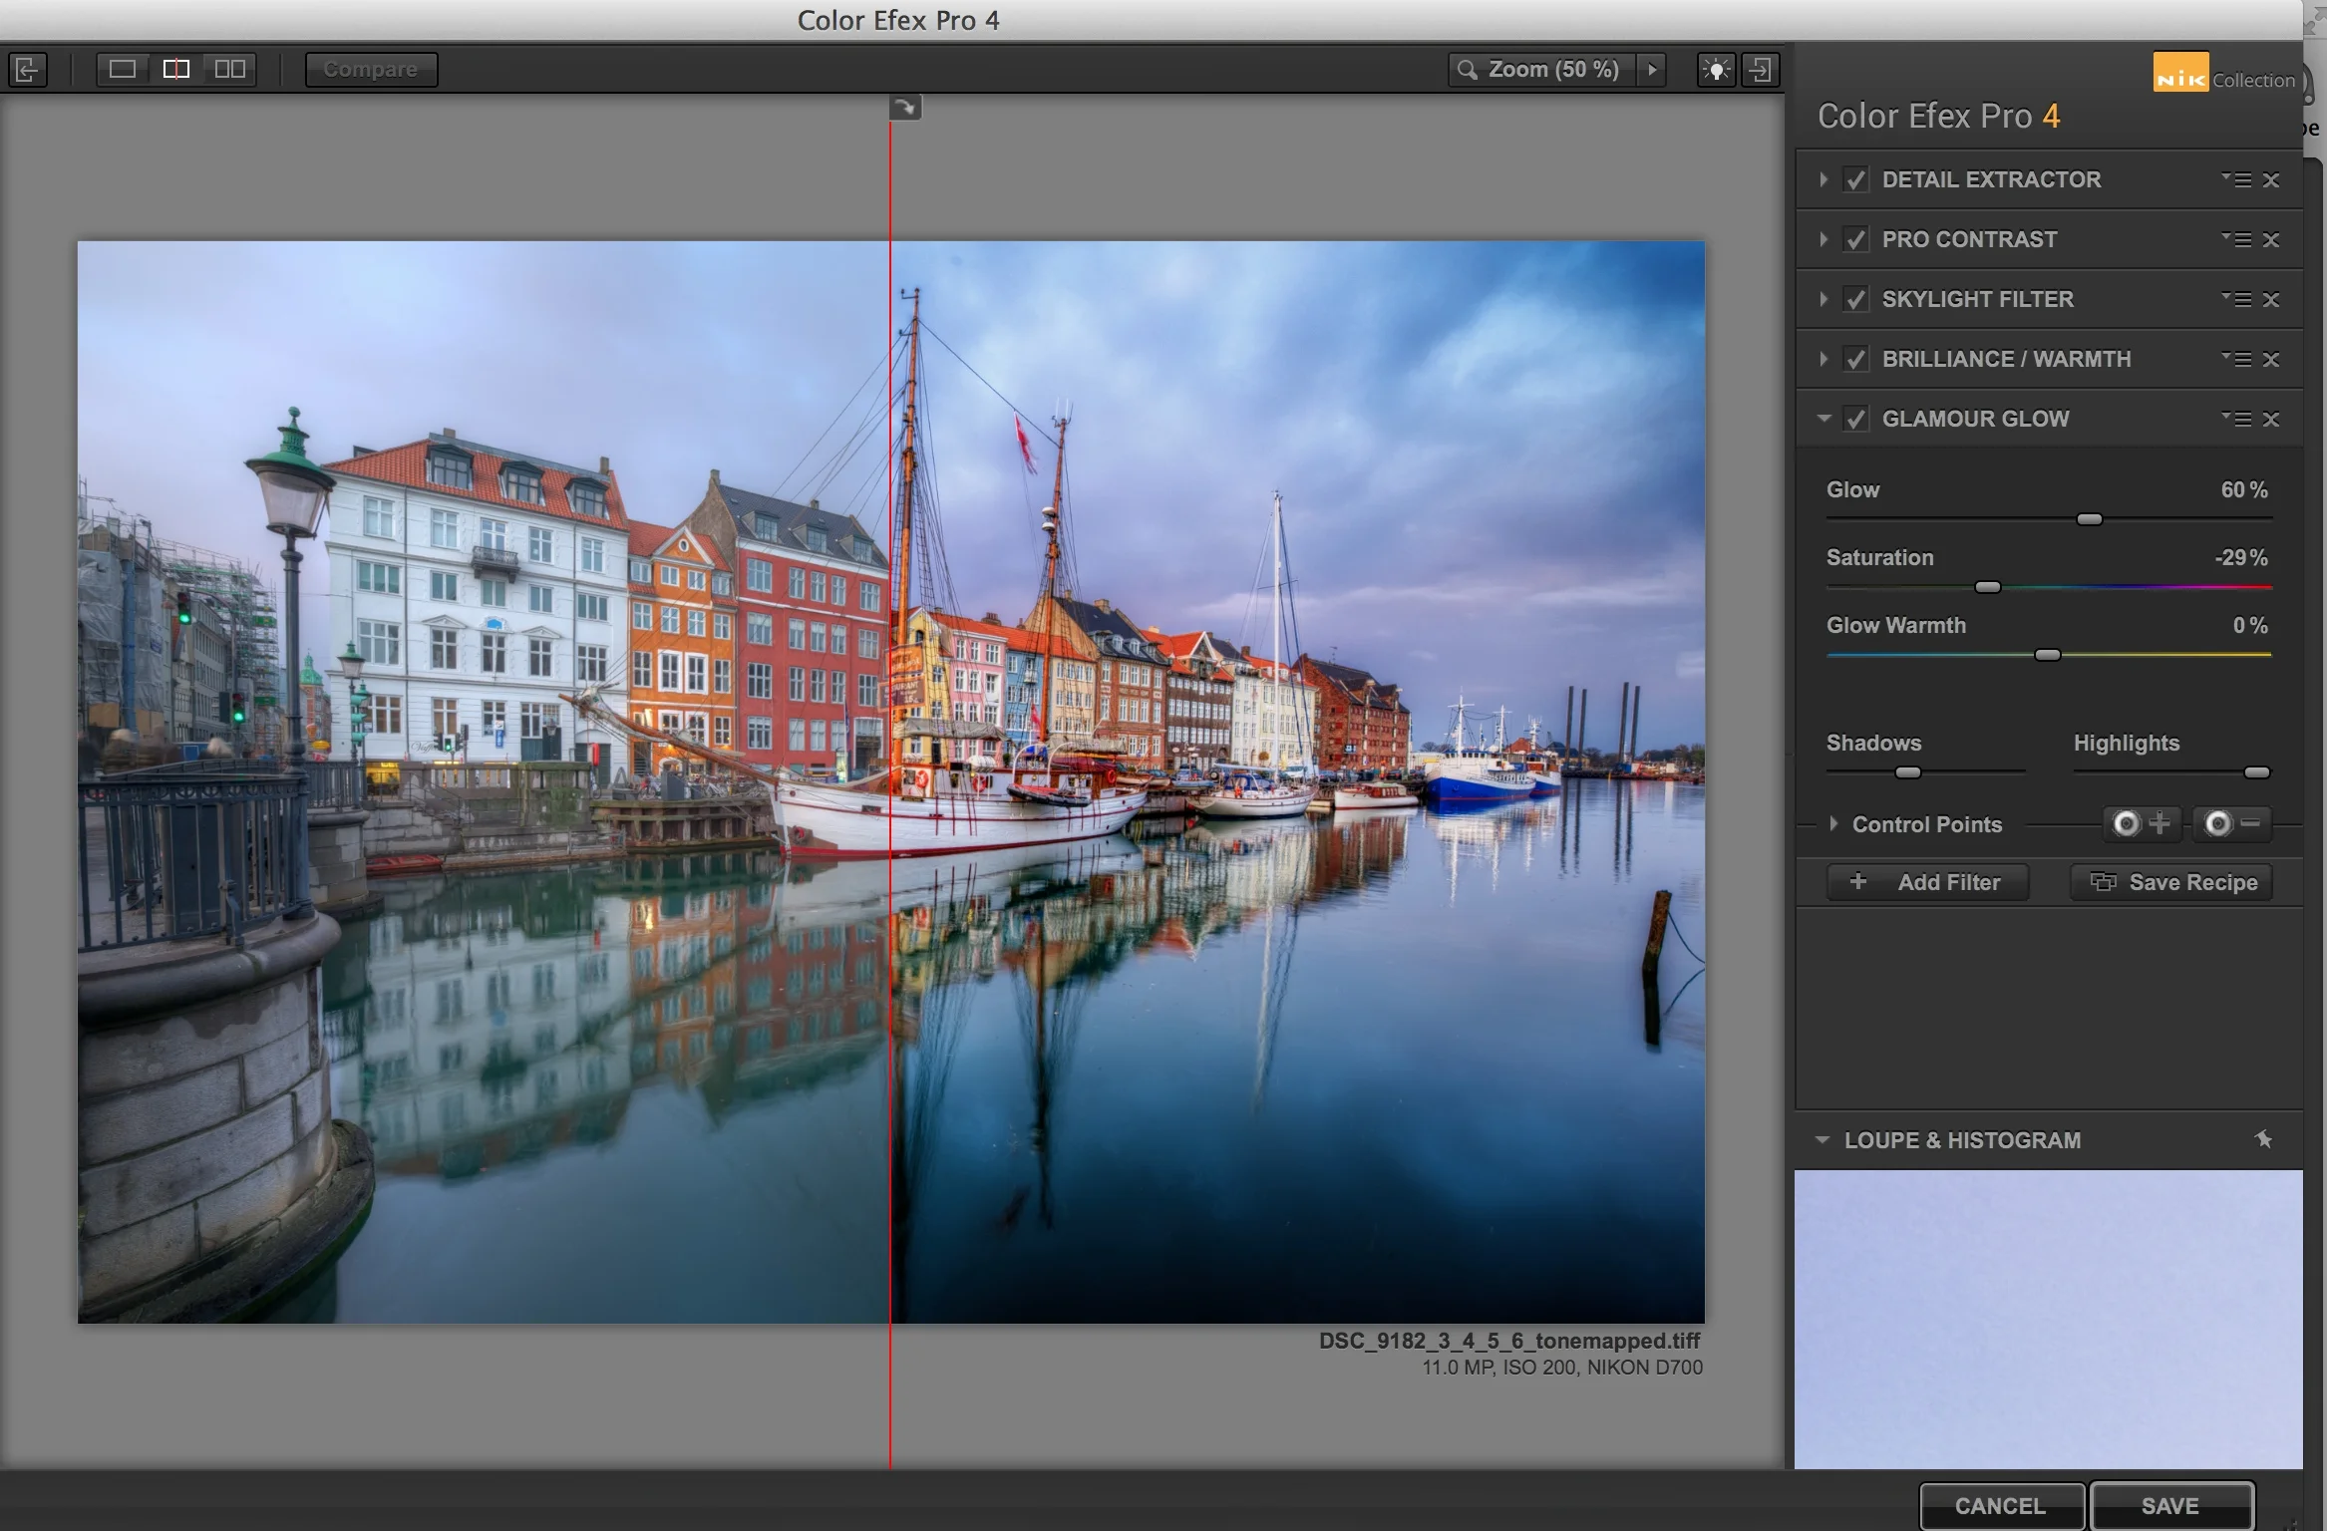
Task: Switch to single image view
Action: (x=123, y=69)
